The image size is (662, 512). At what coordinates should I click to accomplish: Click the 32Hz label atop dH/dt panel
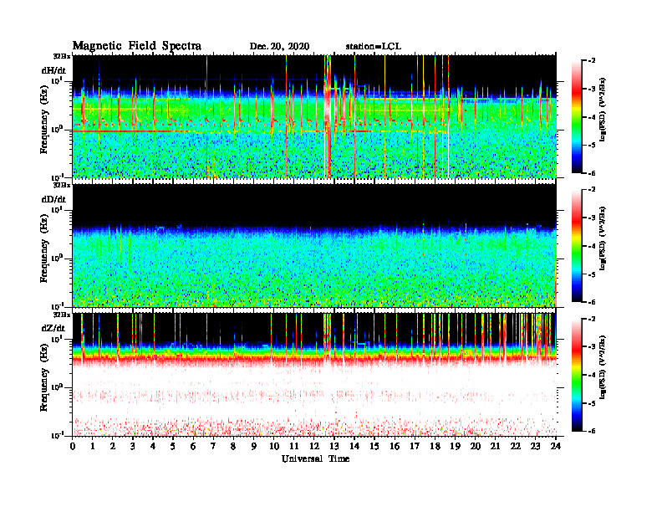pyautogui.click(x=62, y=56)
